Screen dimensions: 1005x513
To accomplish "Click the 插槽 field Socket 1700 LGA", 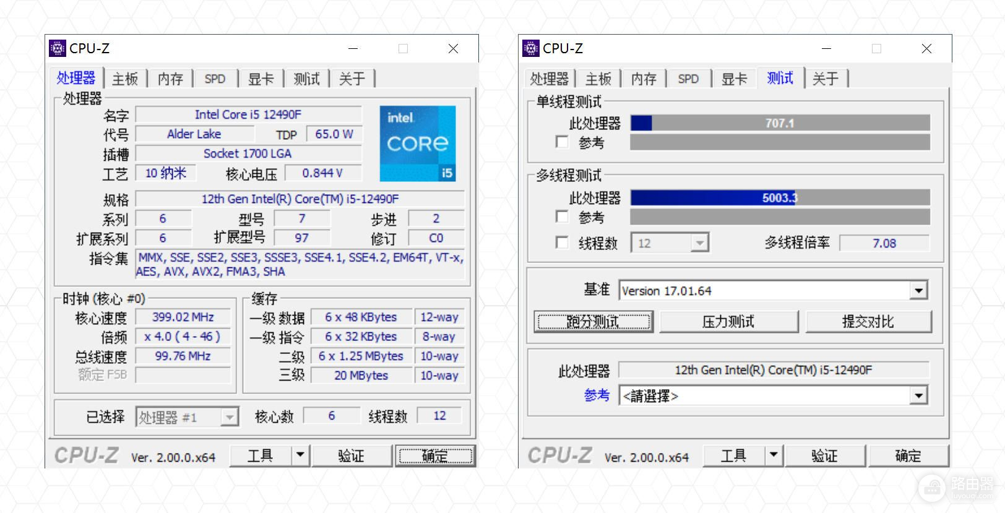I will [248, 153].
